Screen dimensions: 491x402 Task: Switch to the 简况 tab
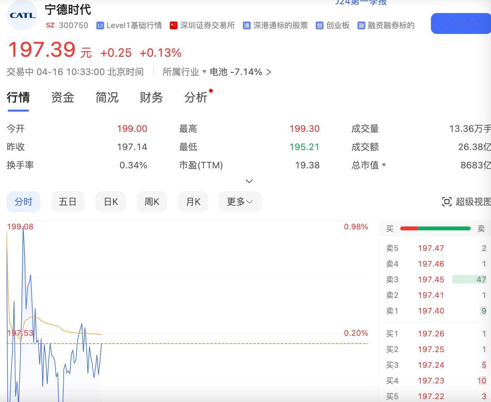pos(107,97)
